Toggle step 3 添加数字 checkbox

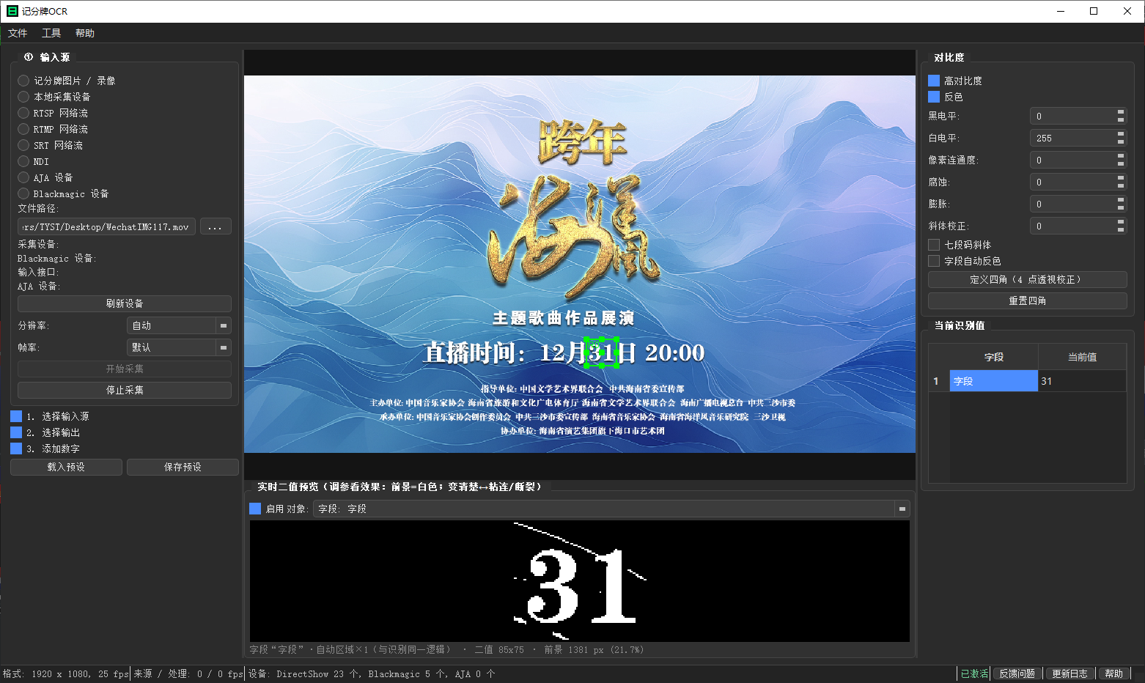16,448
